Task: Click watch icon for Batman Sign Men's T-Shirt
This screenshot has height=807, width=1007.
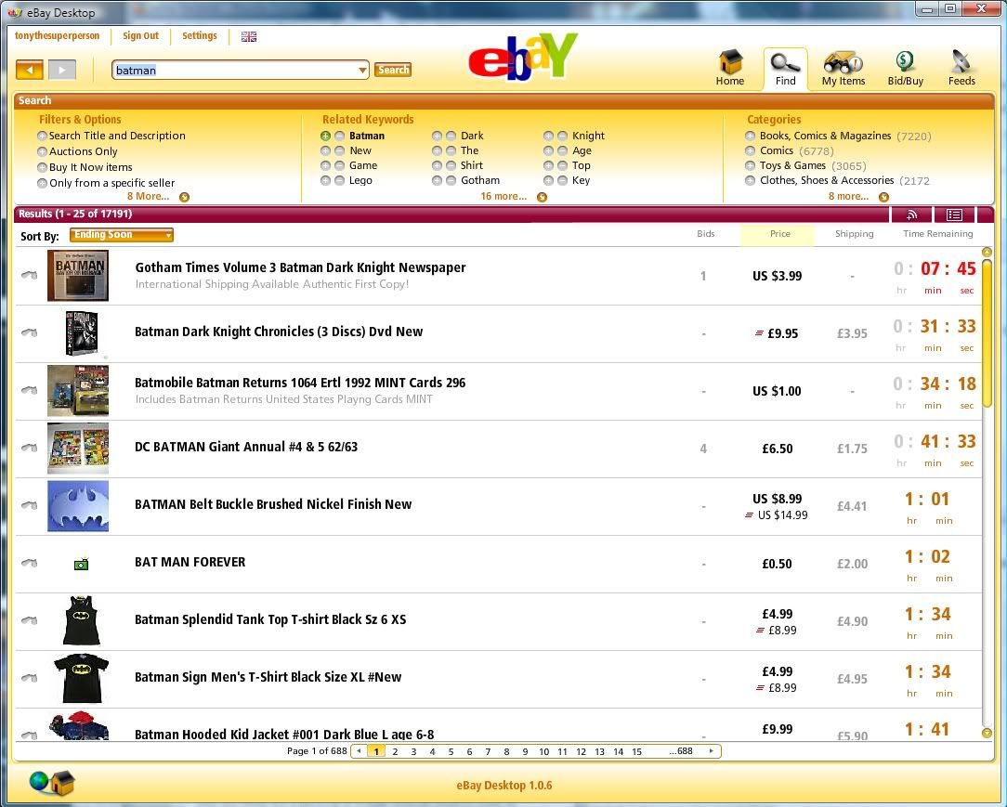Action: [29, 677]
